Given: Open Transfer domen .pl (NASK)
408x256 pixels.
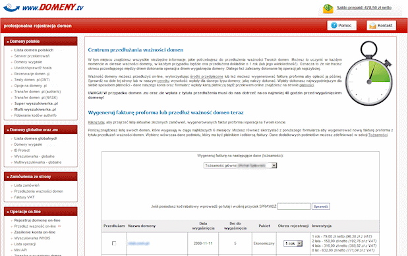Looking at the screenshot, I should pos(36,98).
